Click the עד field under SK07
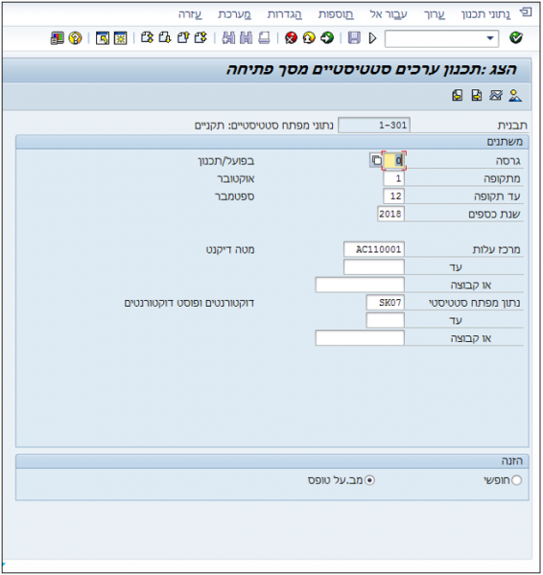Viewport: 543px width, 575px height. 385,320
